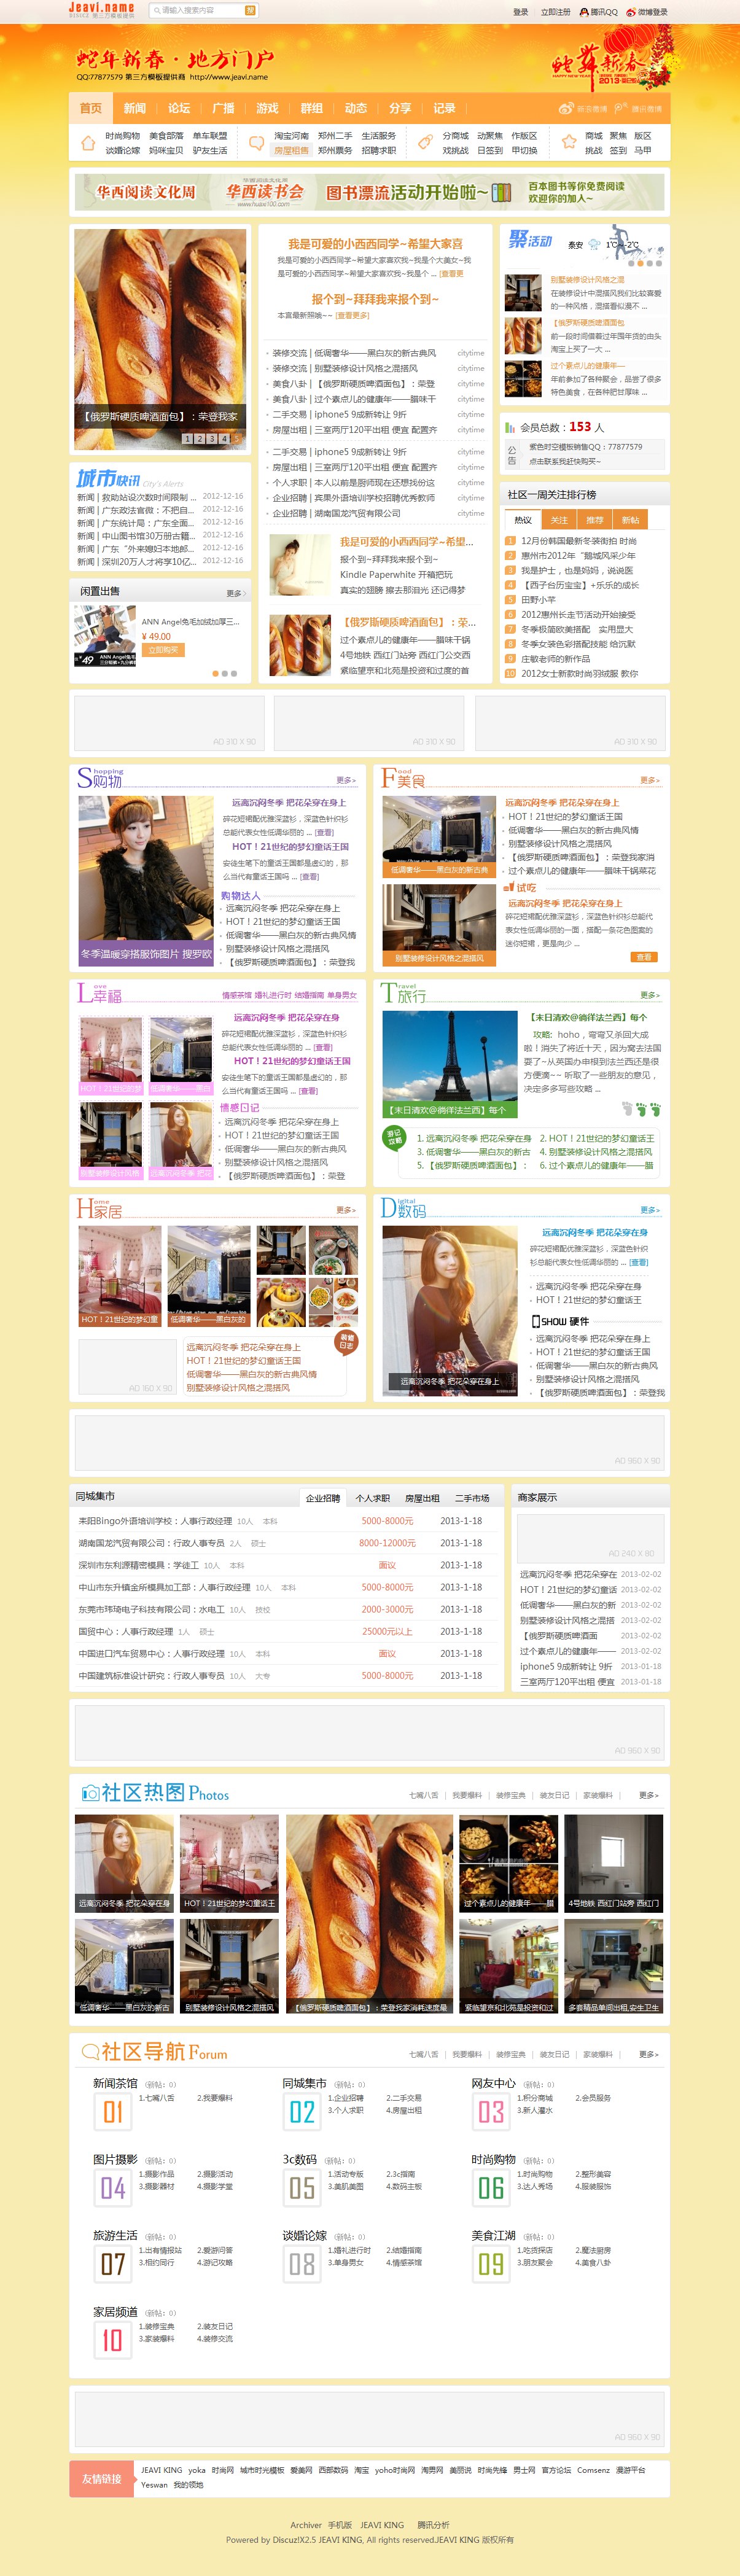Open forum board icon numbered 03

[x=491, y=2112]
